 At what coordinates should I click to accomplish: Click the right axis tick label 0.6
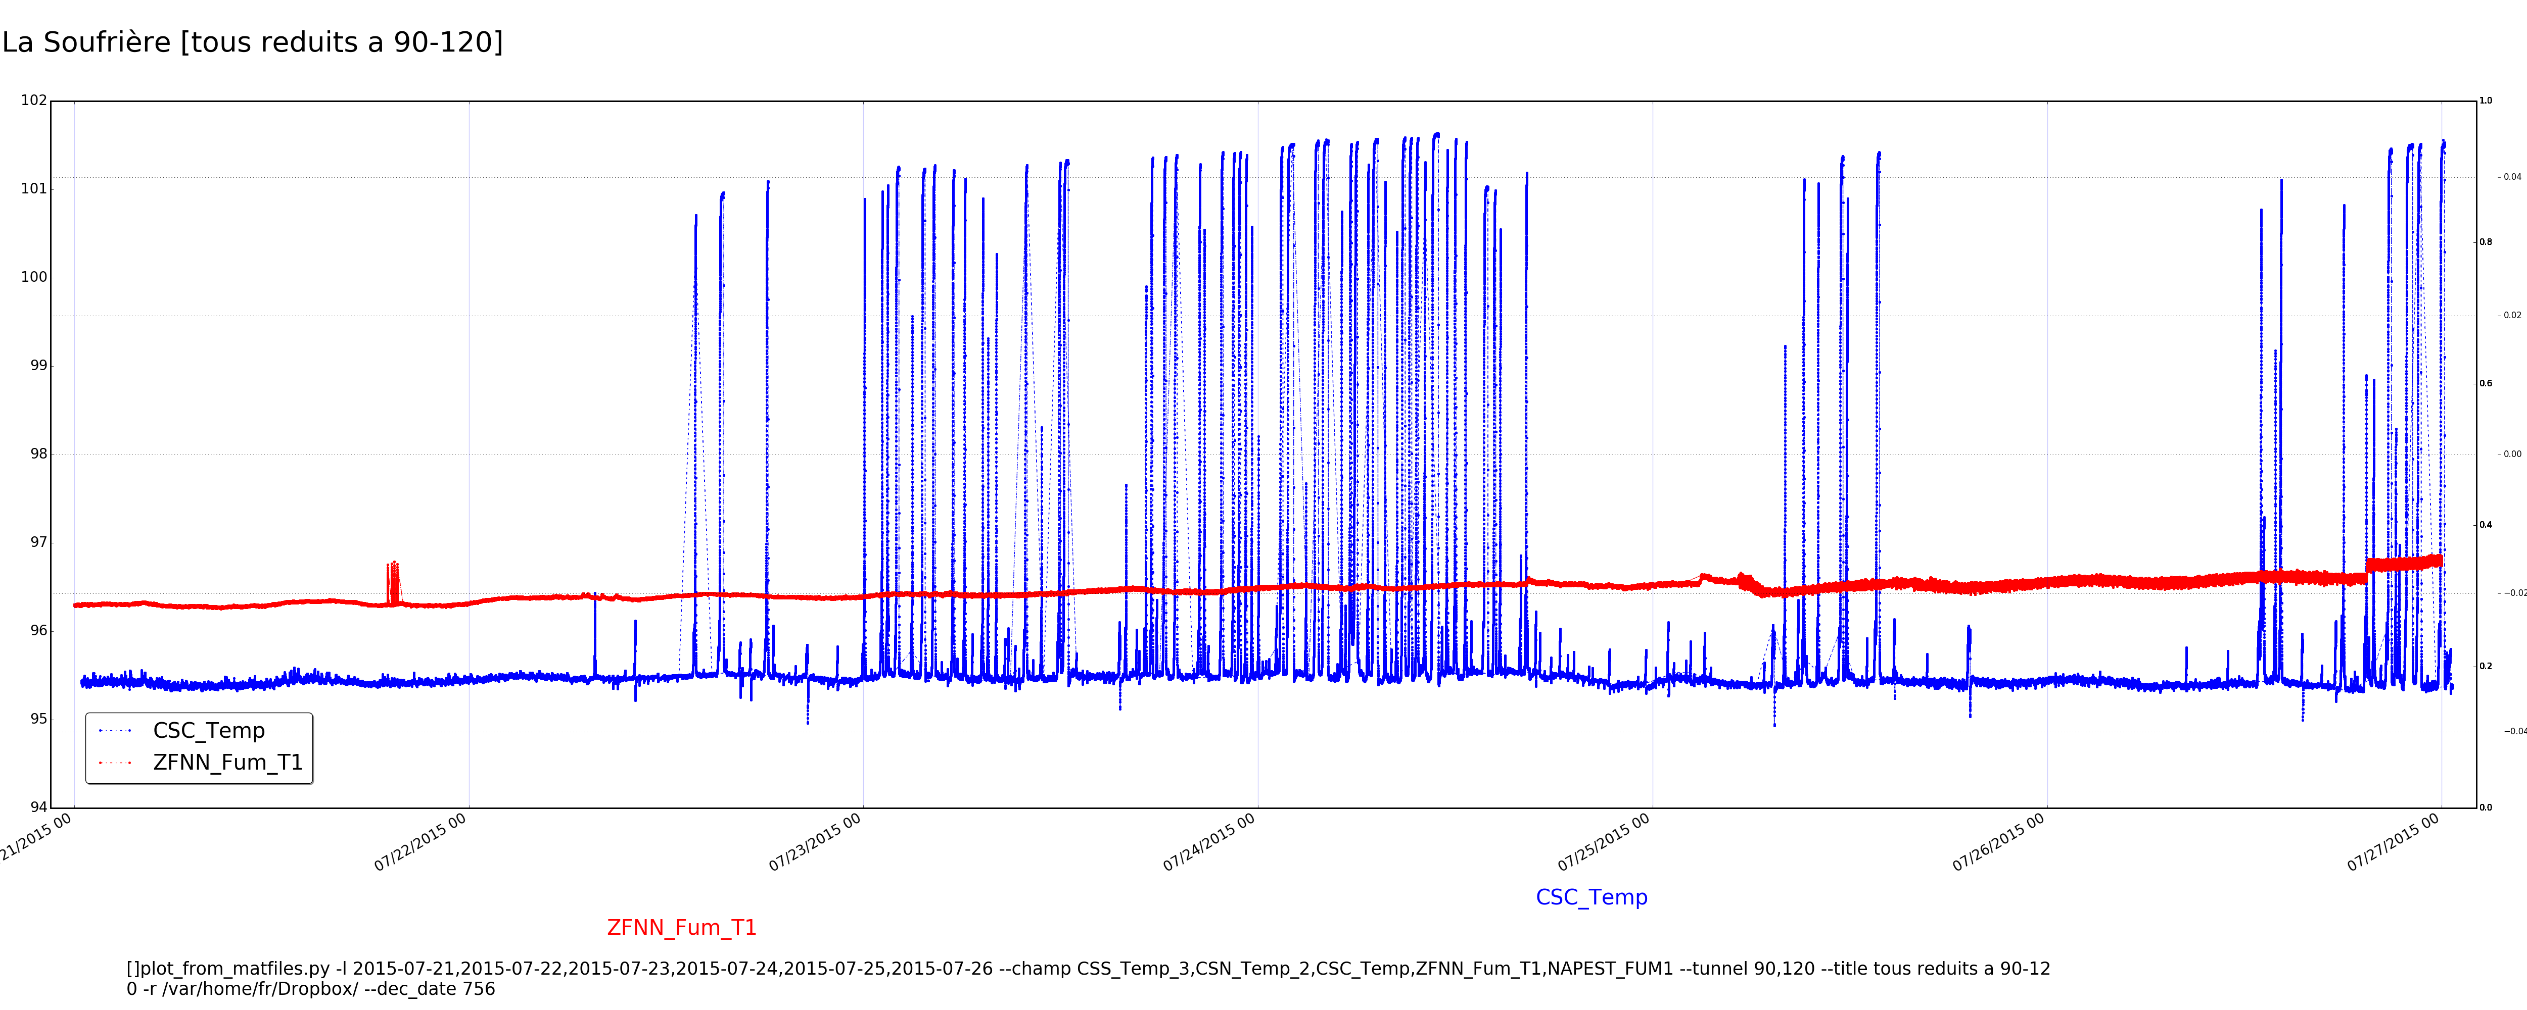[2486, 383]
